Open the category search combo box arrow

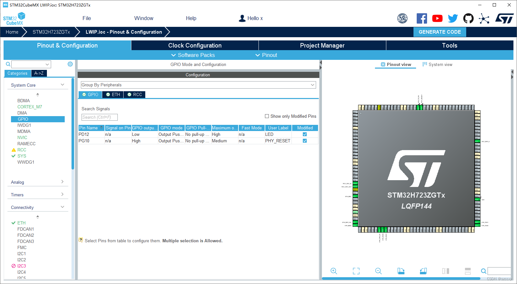coord(47,64)
